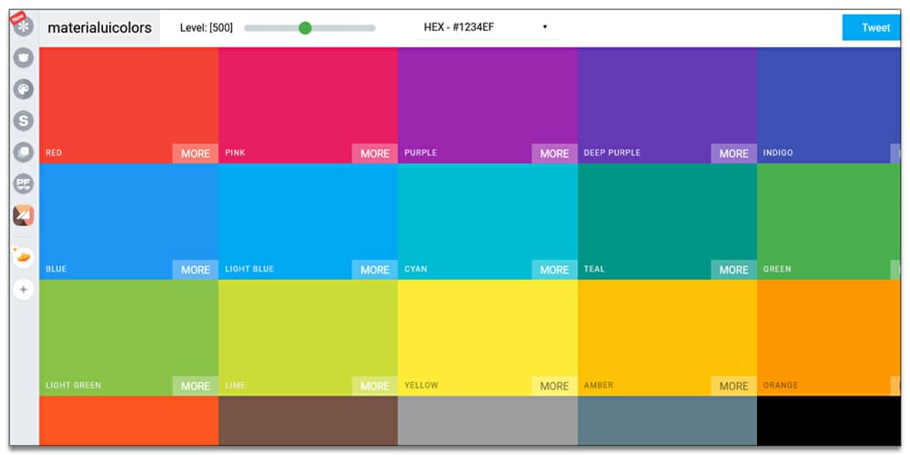Viewport: 910px width, 455px height.
Task: Select the Teal color swatch
Action: [x=667, y=222]
